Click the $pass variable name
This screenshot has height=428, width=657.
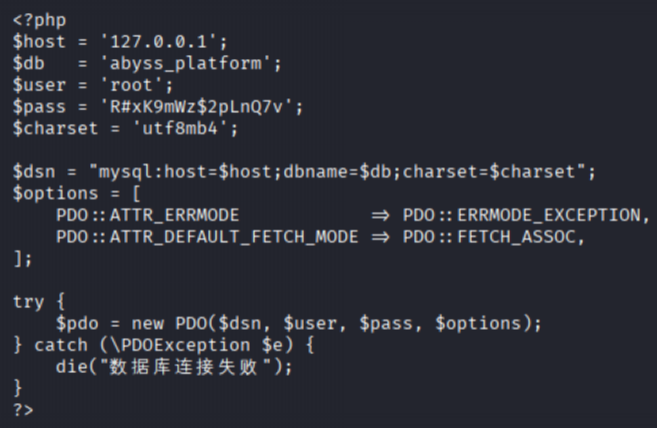click(39, 107)
